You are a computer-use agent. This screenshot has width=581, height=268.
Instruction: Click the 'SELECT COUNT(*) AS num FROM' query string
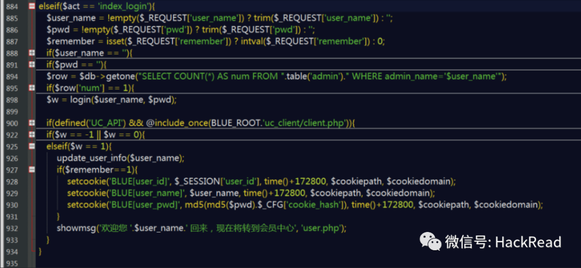coord(210,76)
